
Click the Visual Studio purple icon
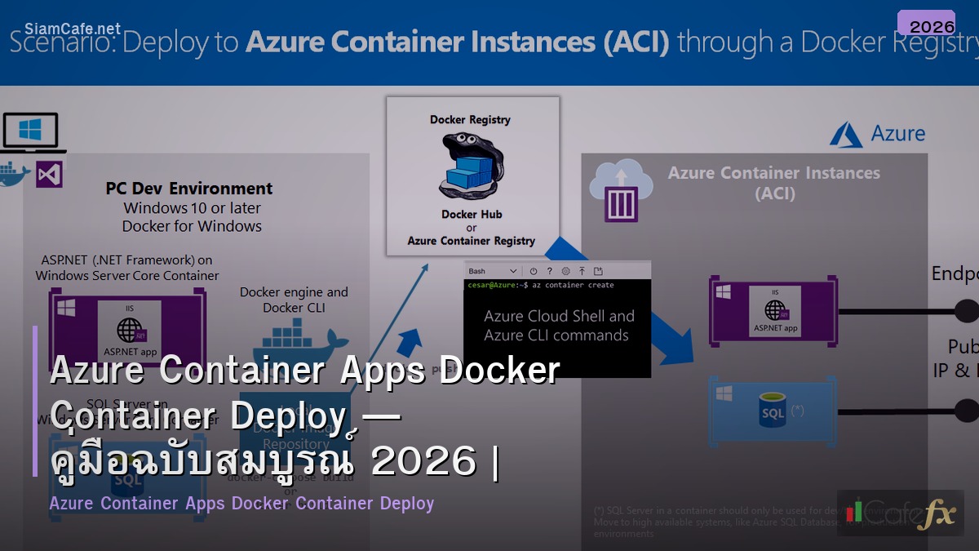point(49,174)
